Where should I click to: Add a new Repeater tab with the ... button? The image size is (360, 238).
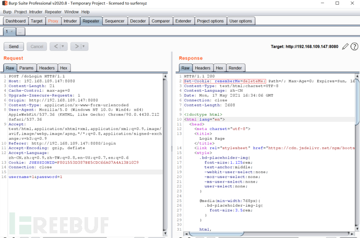tap(20, 32)
